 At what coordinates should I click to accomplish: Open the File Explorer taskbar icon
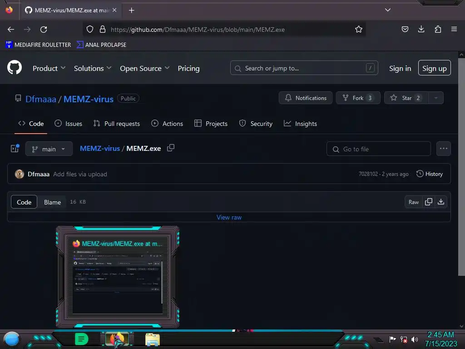pyautogui.click(x=153, y=339)
